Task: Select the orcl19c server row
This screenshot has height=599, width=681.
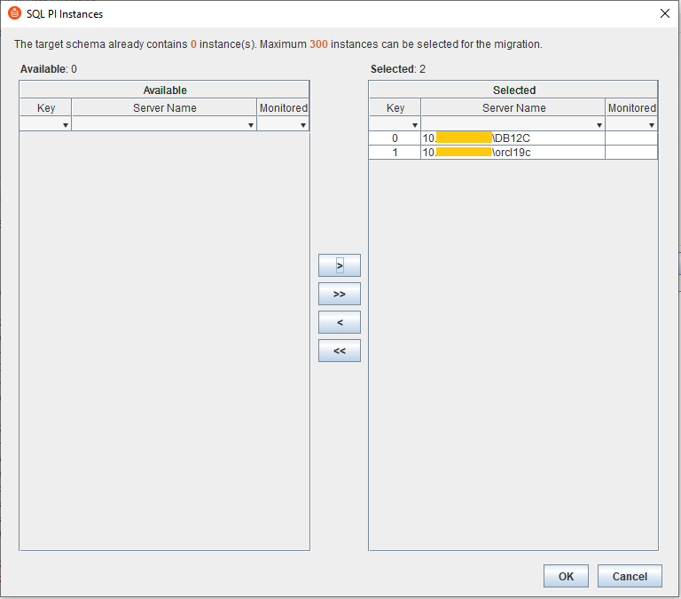Action: [513, 152]
